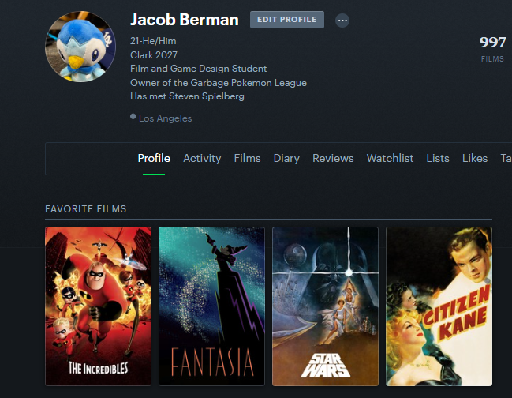The height and width of the screenshot is (398, 512).
Task: Open the Reviews tab
Action: pyautogui.click(x=333, y=158)
